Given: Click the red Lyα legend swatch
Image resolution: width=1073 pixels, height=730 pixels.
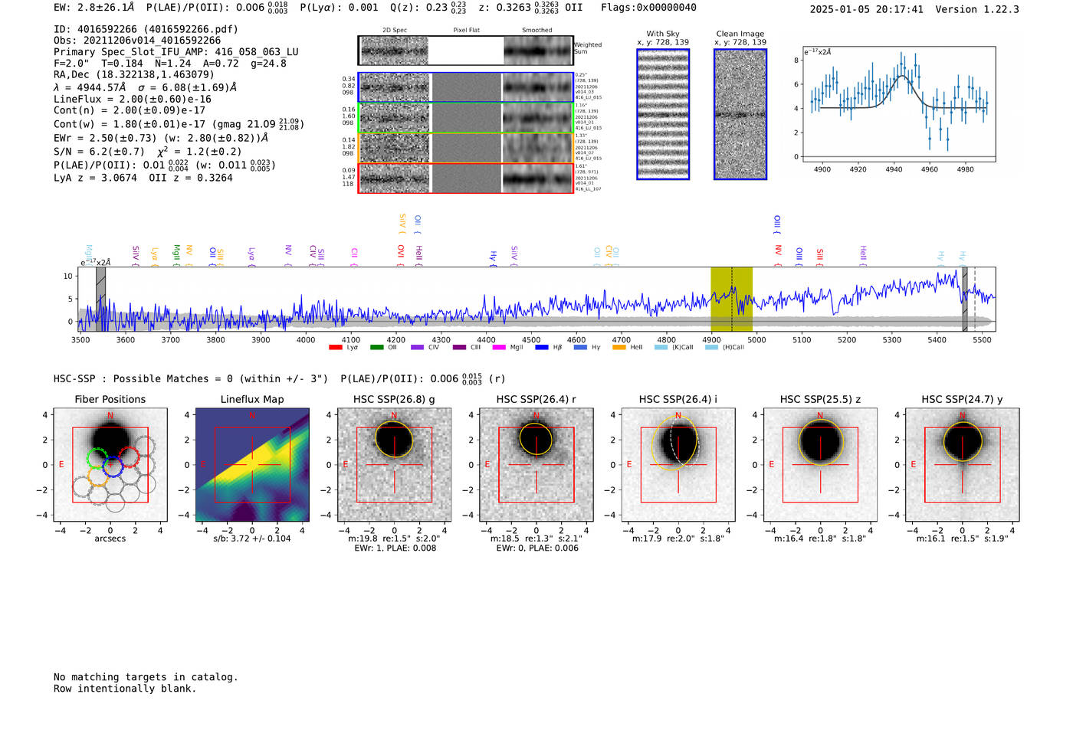Looking at the screenshot, I should (x=335, y=348).
